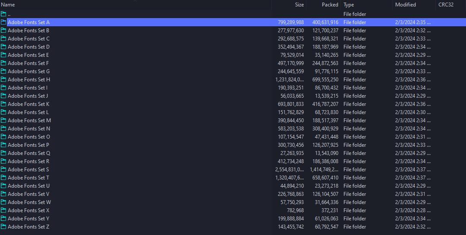Click folder icon of Adobe Fonts Set S
This screenshot has width=466, height=235.
click(3, 170)
